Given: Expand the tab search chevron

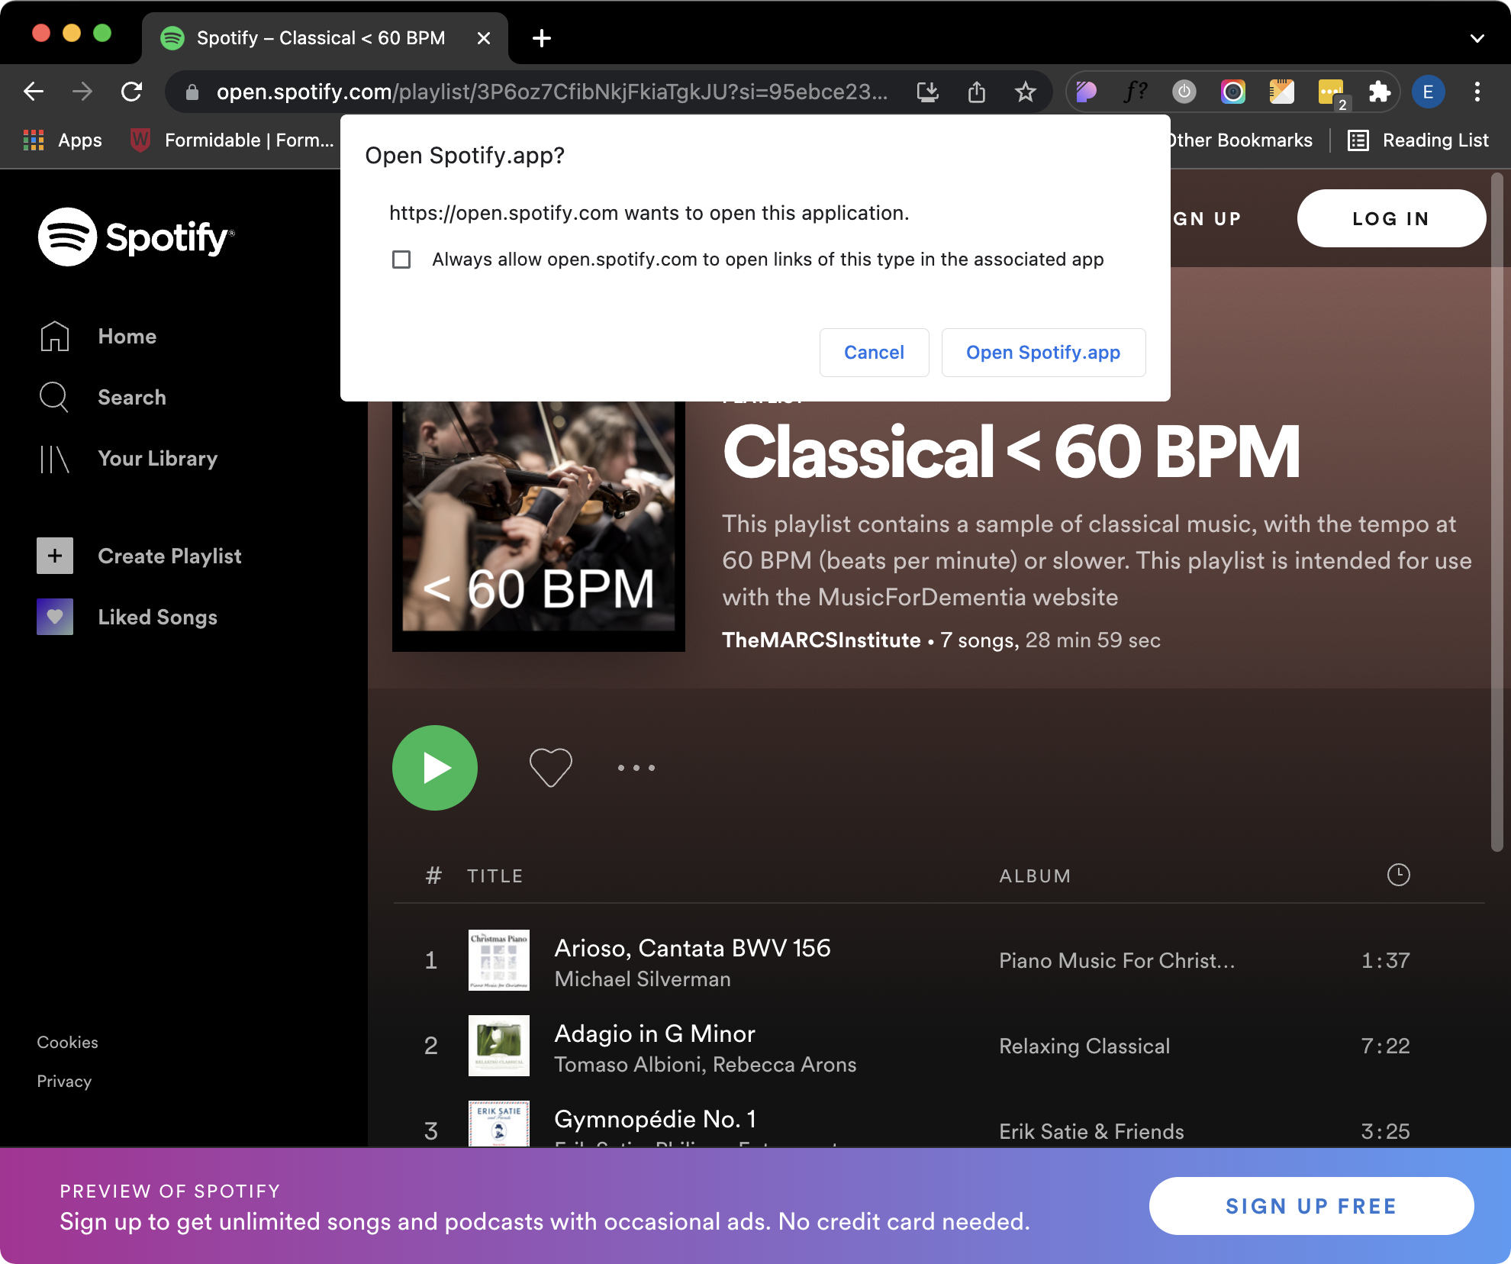Looking at the screenshot, I should (x=1477, y=38).
